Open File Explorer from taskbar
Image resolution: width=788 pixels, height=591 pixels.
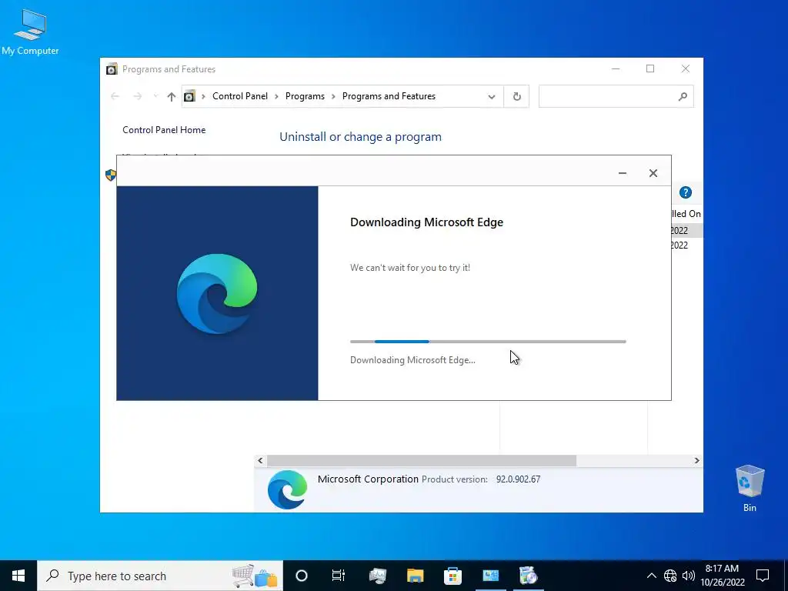[x=415, y=576]
